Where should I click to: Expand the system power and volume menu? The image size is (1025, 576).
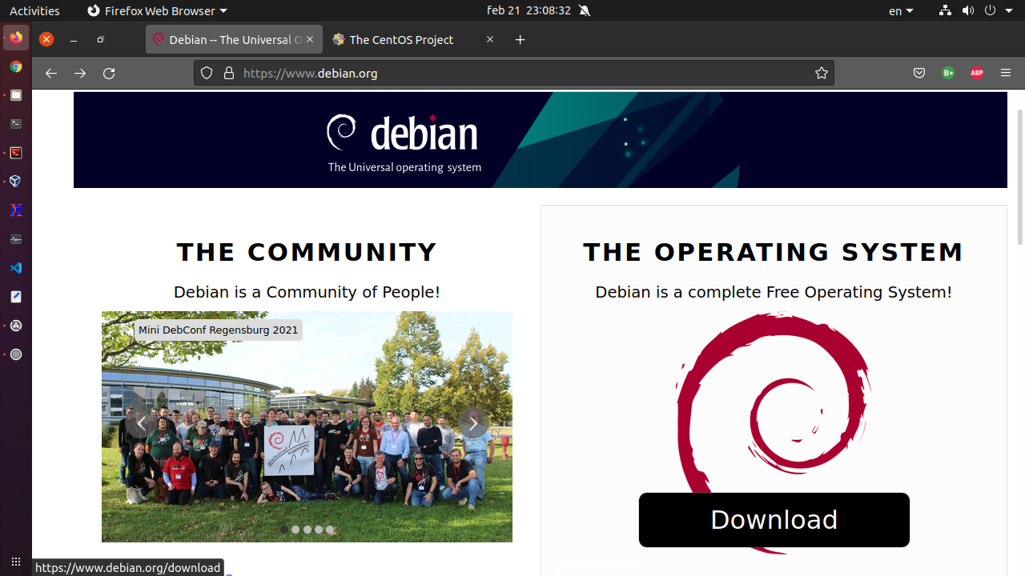click(x=997, y=10)
